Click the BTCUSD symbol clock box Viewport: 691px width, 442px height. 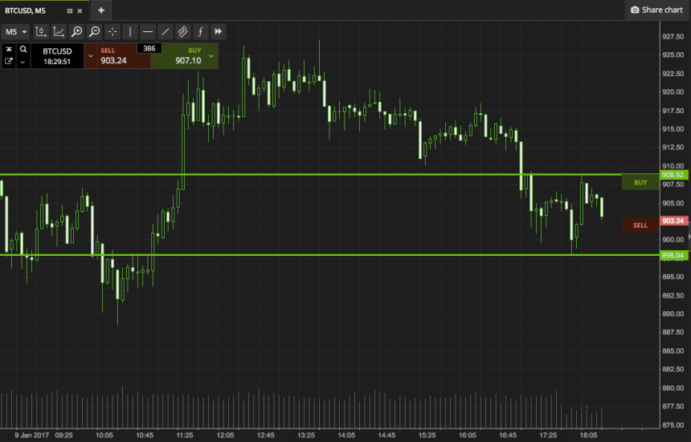(57, 56)
